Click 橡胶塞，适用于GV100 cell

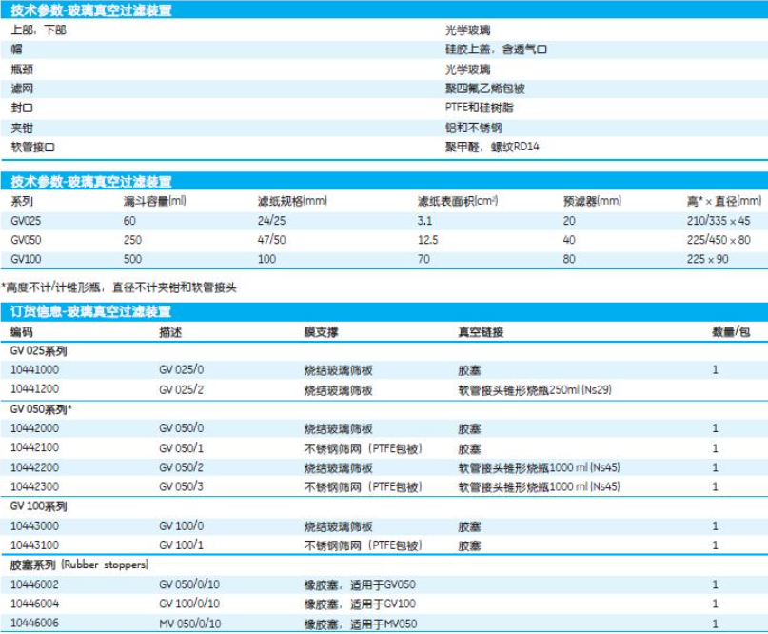coord(360,604)
